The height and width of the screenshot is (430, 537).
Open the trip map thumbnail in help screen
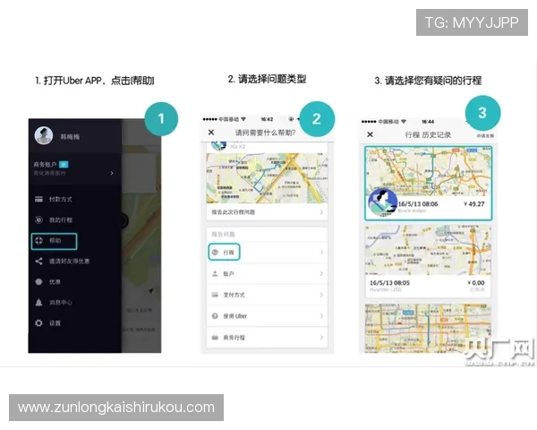(267, 178)
